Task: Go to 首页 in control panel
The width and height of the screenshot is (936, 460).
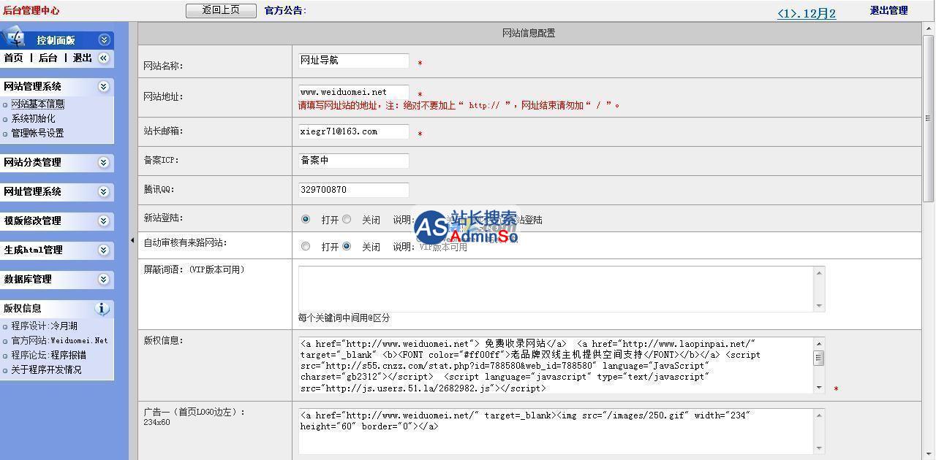Action: pos(13,58)
